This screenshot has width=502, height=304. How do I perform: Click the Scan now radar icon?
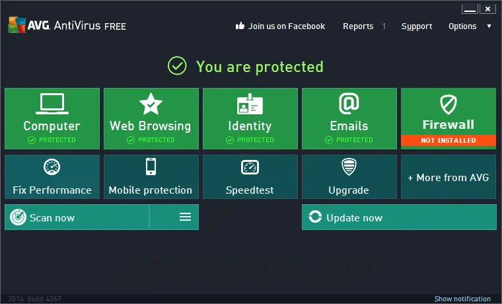[x=18, y=217]
